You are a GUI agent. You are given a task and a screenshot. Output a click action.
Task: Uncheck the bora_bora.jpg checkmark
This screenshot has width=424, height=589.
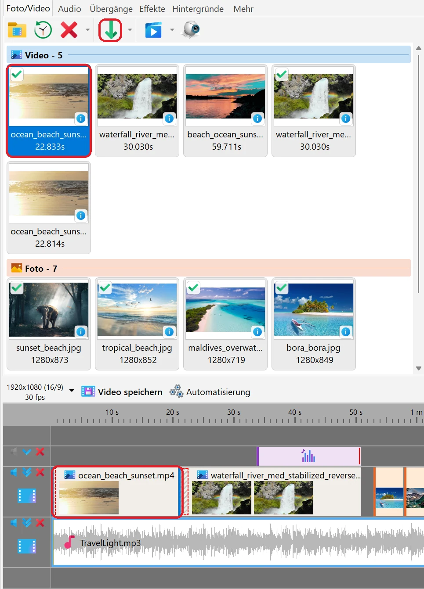282,287
